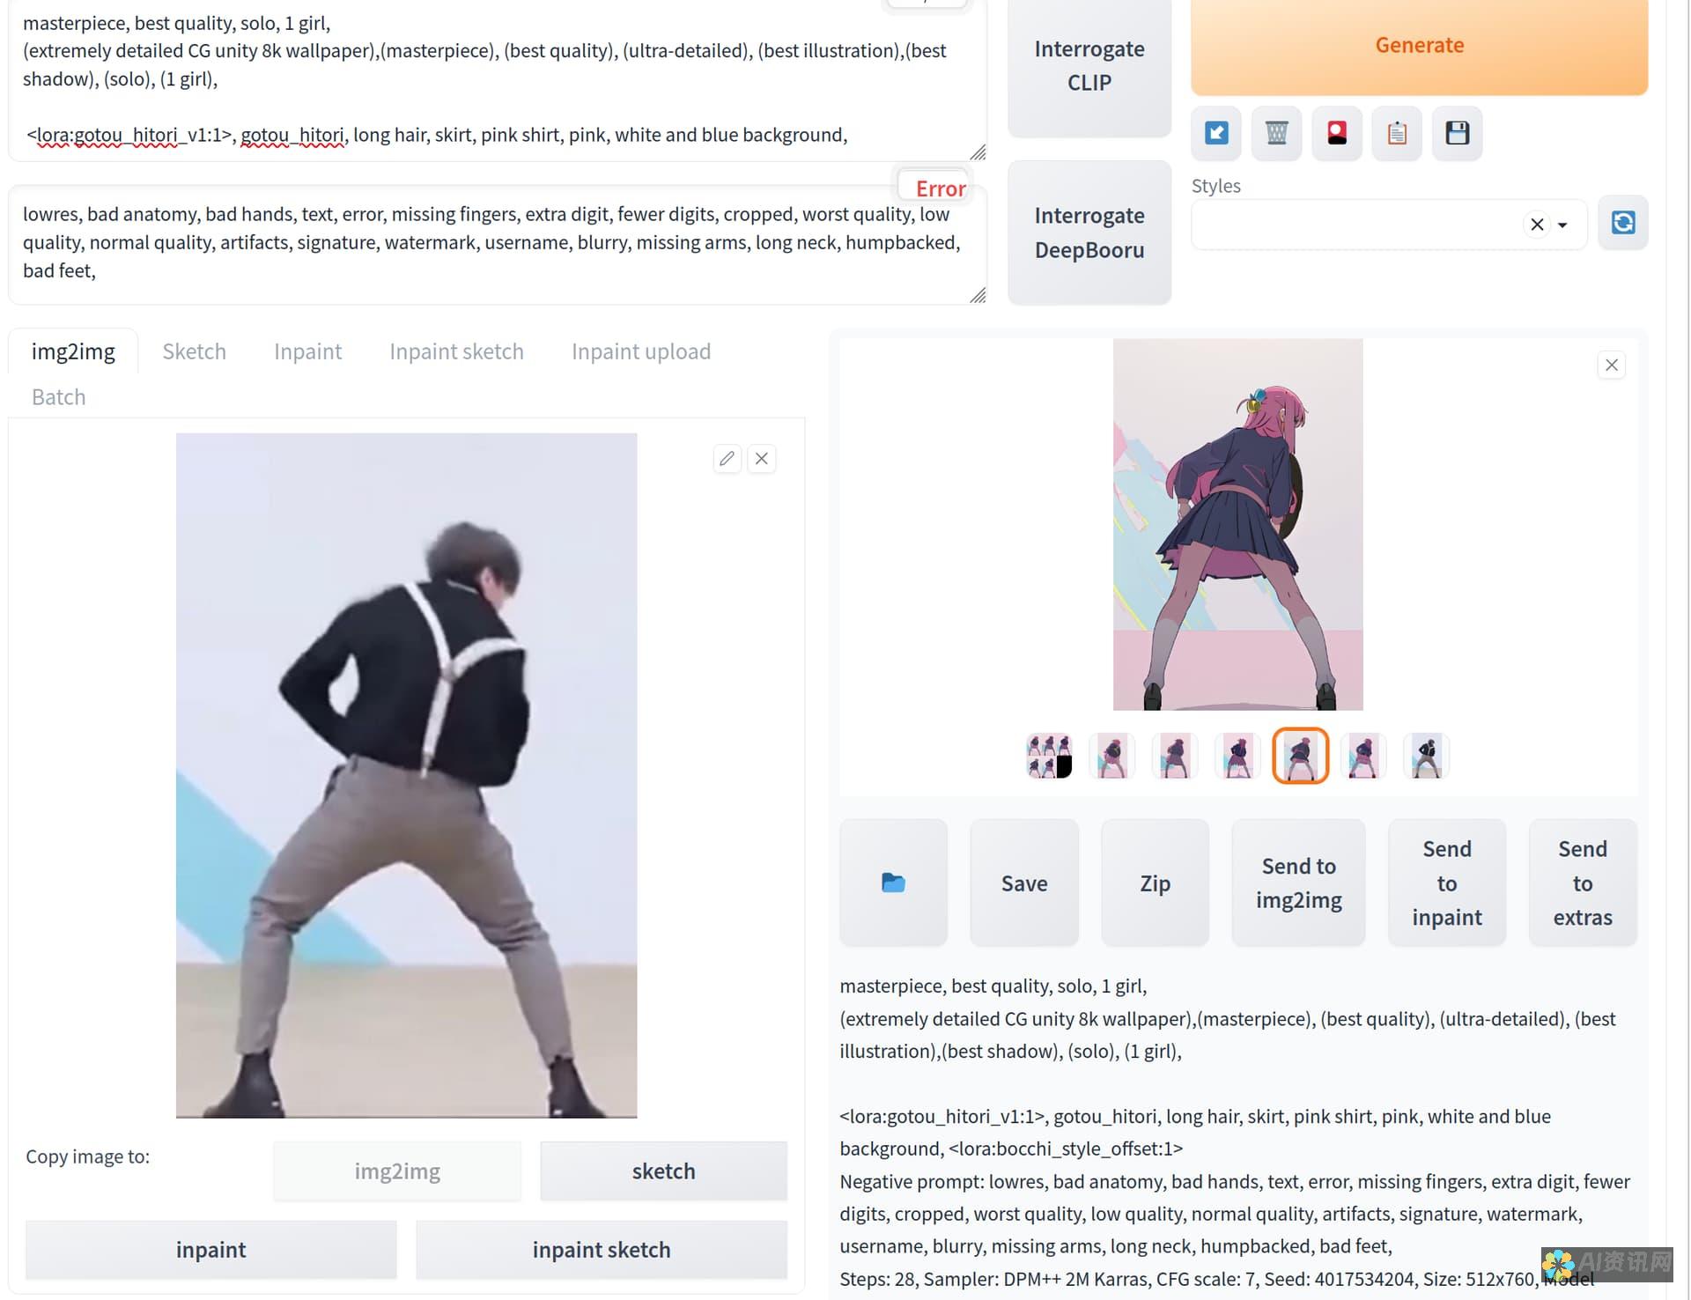
Task: Switch to the Sketch tab
Action: tap(194, 350)
